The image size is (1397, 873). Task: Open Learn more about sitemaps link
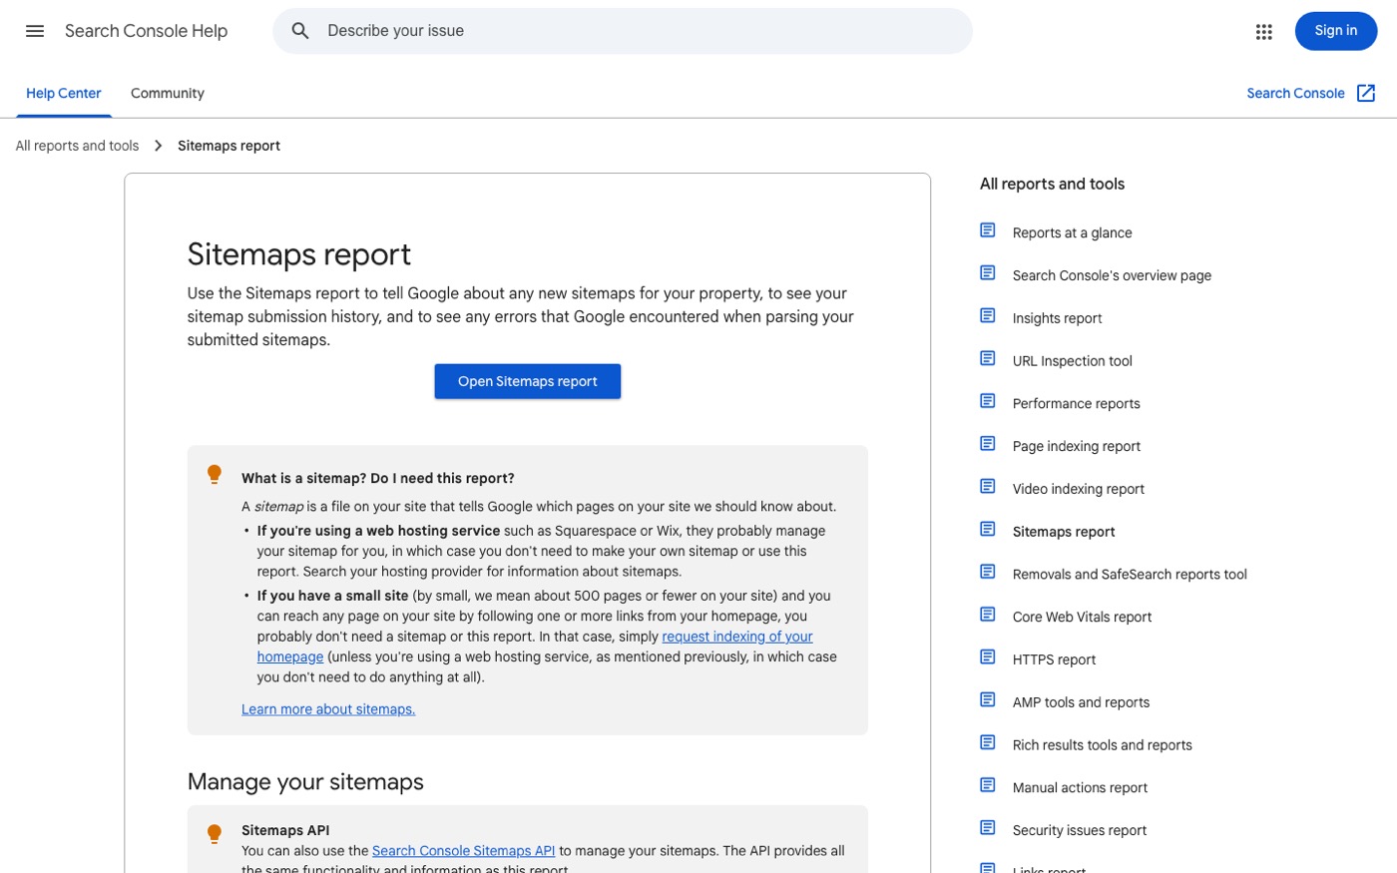[328, 709]
